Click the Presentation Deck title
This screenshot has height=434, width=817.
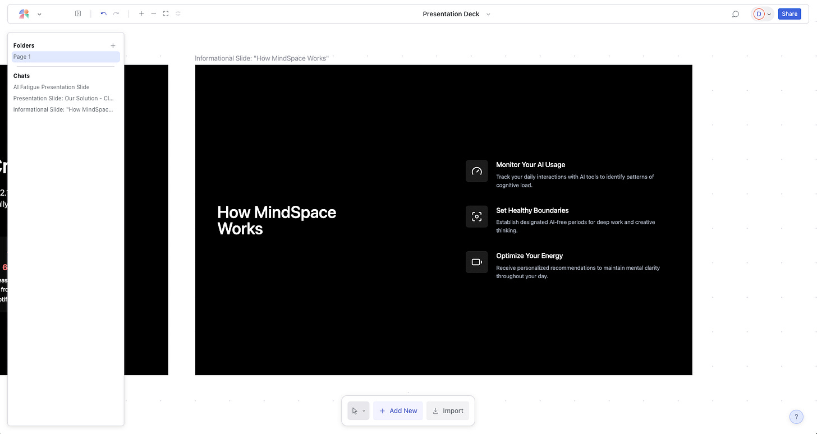click(x=451, y=14)
